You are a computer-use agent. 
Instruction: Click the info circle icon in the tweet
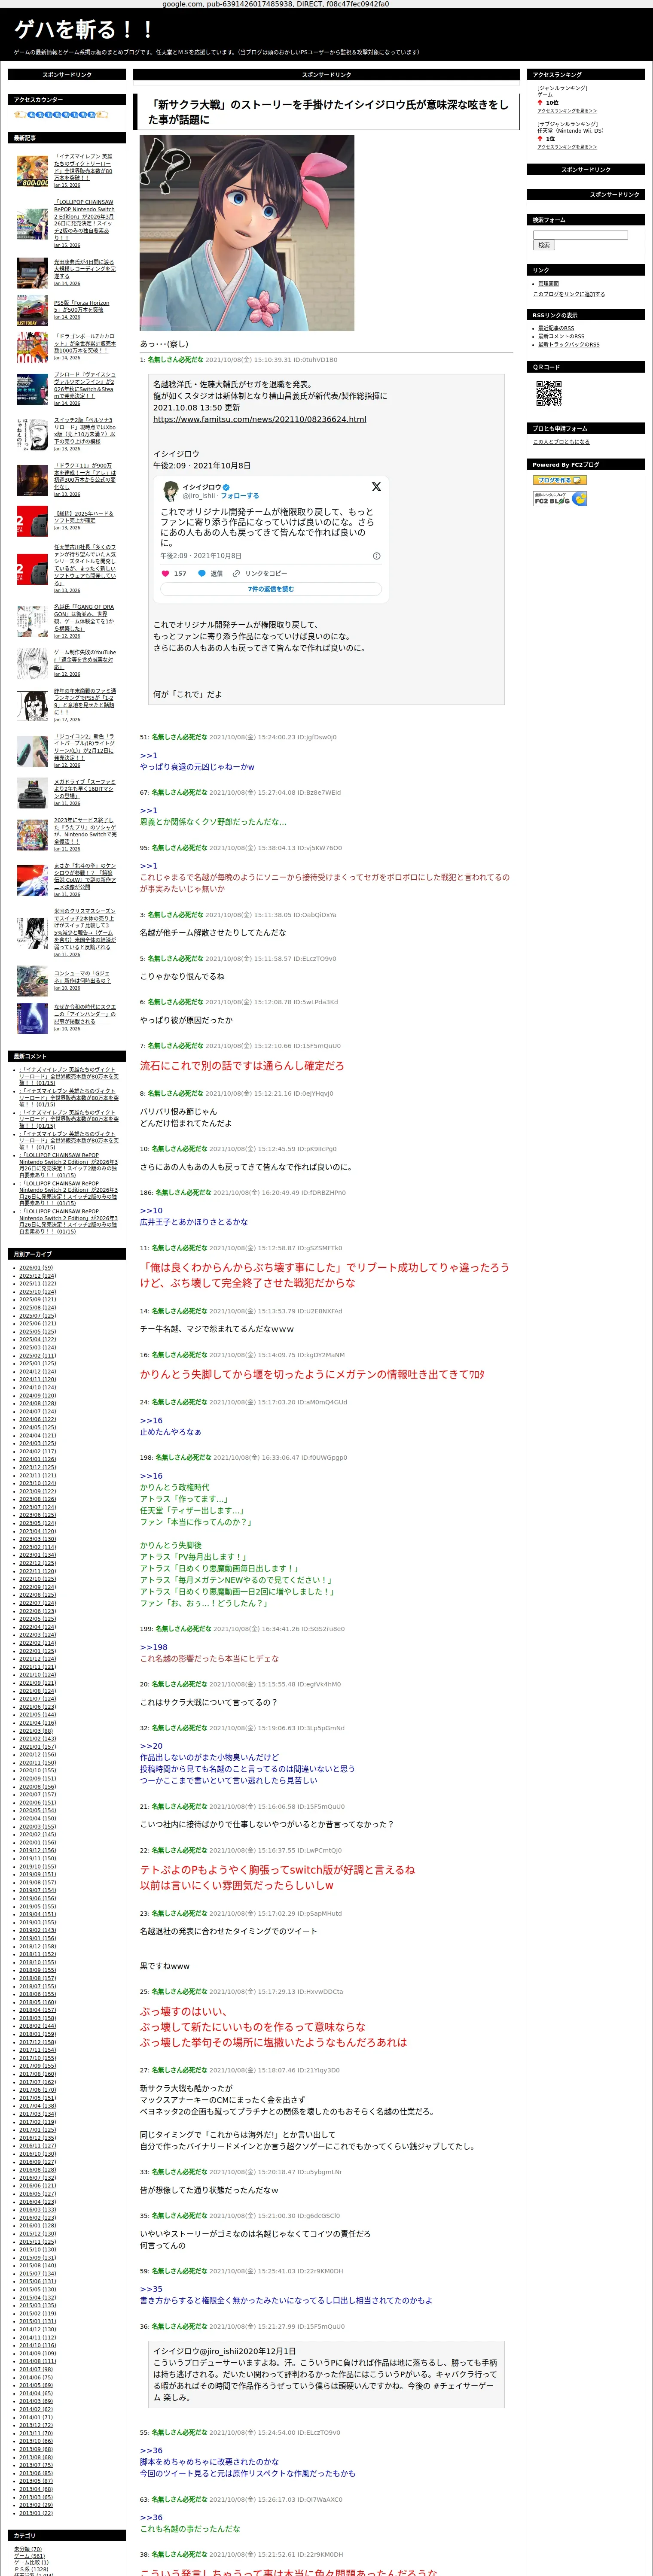[x=377, y=556]
